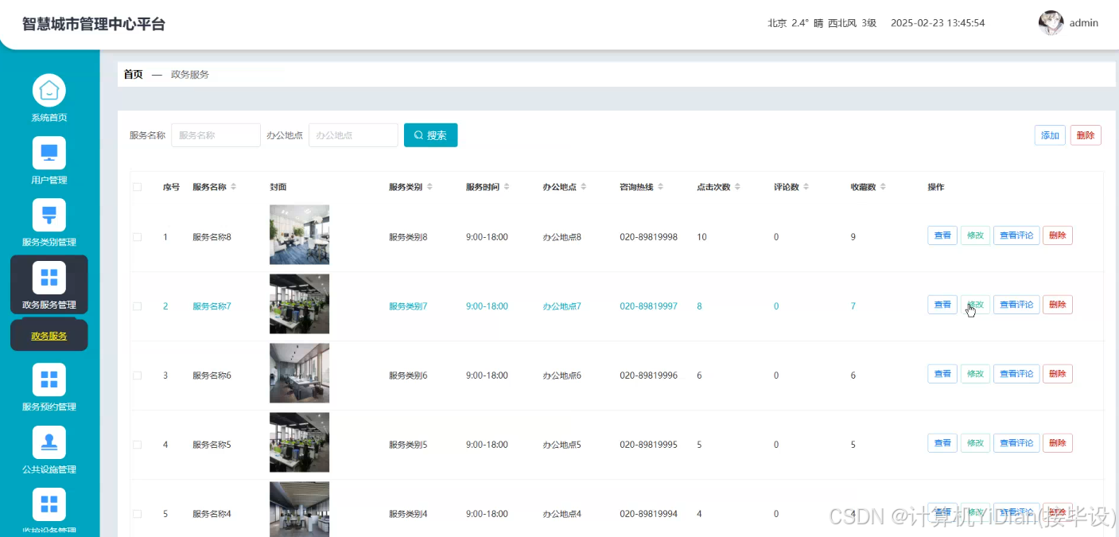Click the admin avatar picture
This screenshot has height=537, width=1119.
pos(1051,23)
